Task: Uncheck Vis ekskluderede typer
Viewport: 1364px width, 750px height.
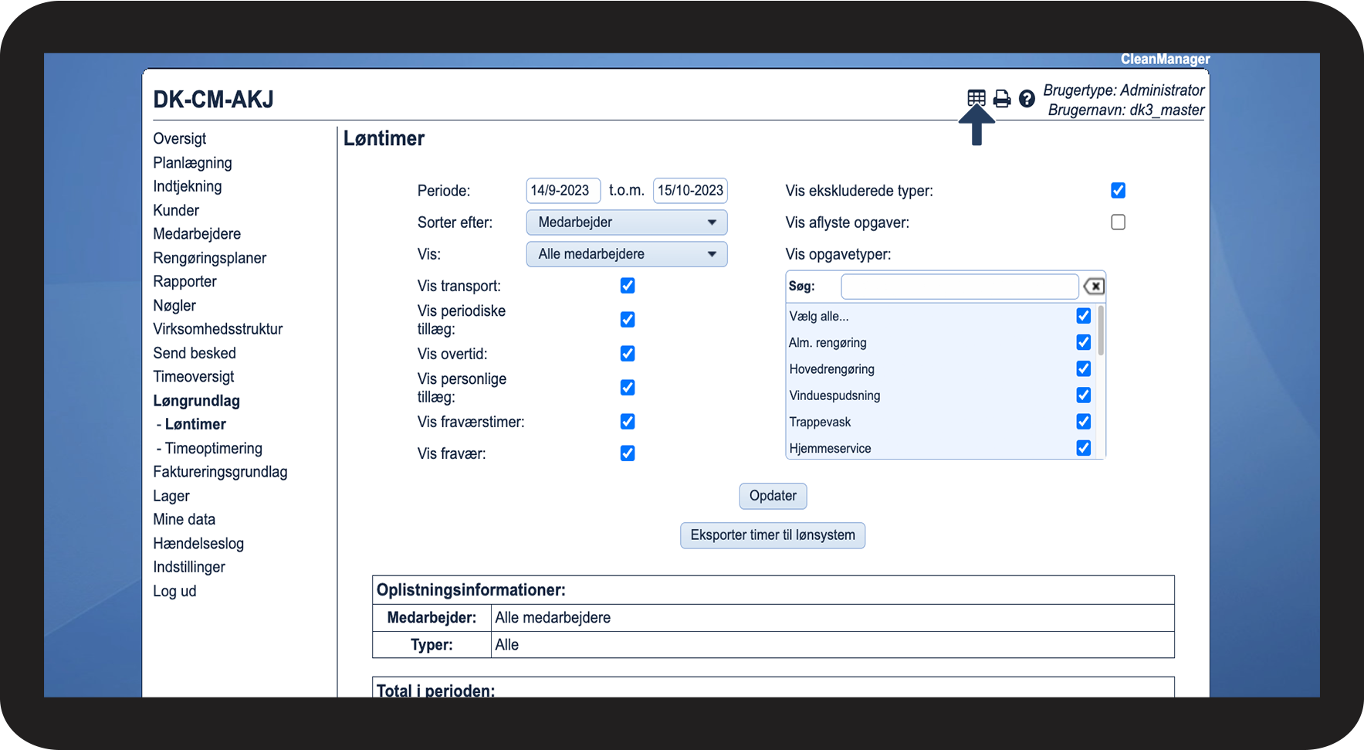Action: click(1118, 190)
